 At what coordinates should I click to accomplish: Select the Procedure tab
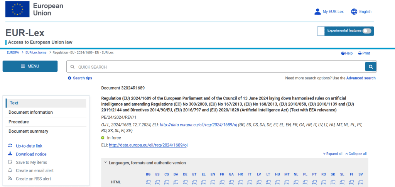pos(46,122)
